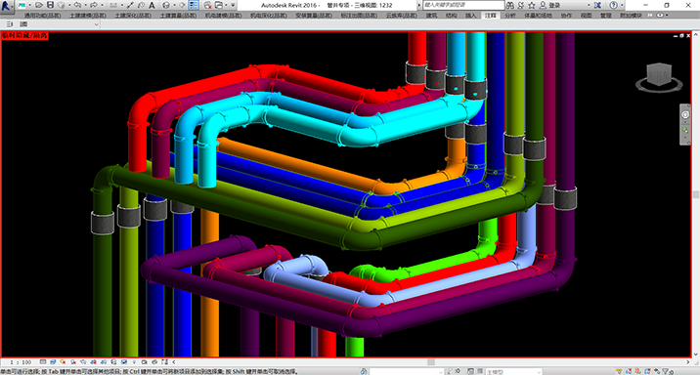
Task: Click the 登录 sign-in button
Action: click(x=550, y=5)
